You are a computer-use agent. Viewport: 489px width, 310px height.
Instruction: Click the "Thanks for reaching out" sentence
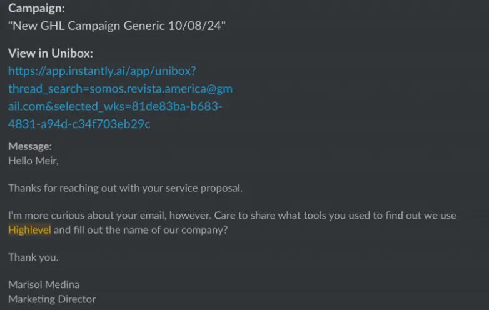click(x=125, y=188)
